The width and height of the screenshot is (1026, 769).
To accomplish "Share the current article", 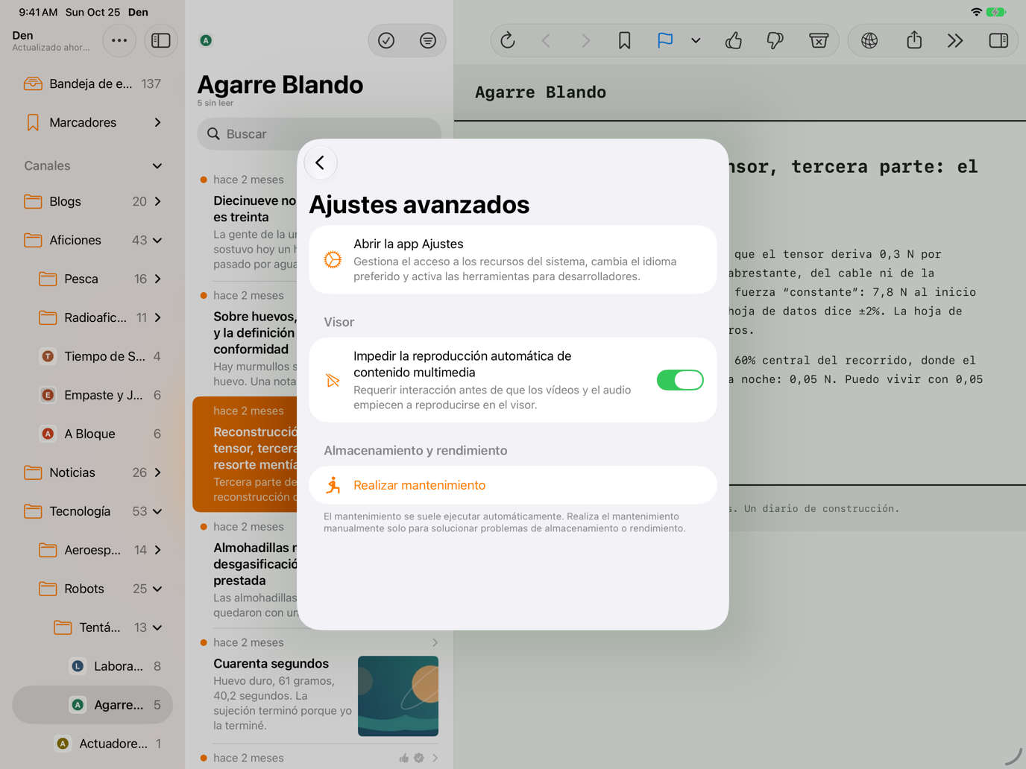I will coord(914,40).
